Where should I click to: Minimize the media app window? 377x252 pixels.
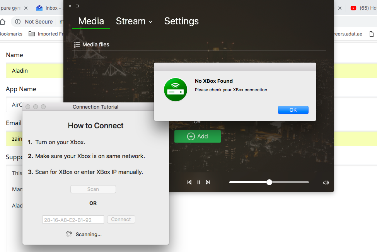pyautogui.click(x=85, y=6)
